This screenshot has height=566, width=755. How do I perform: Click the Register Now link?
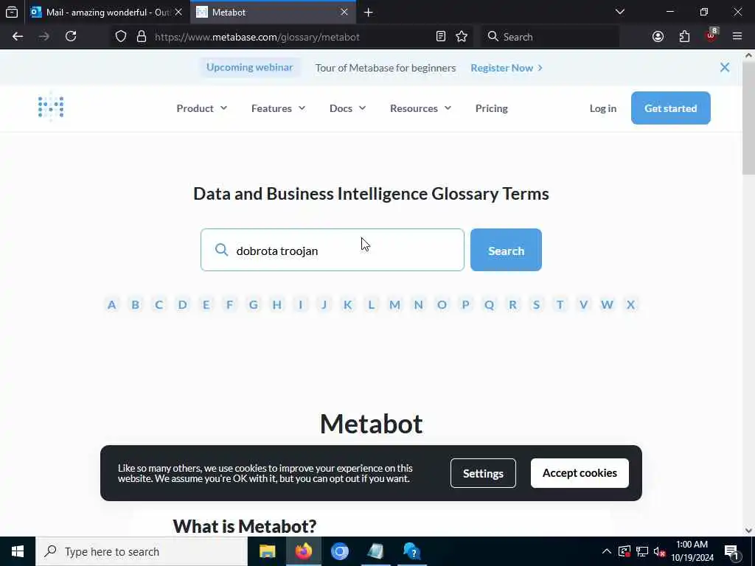507,68
